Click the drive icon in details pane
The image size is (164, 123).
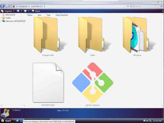(x=5, y=113)
